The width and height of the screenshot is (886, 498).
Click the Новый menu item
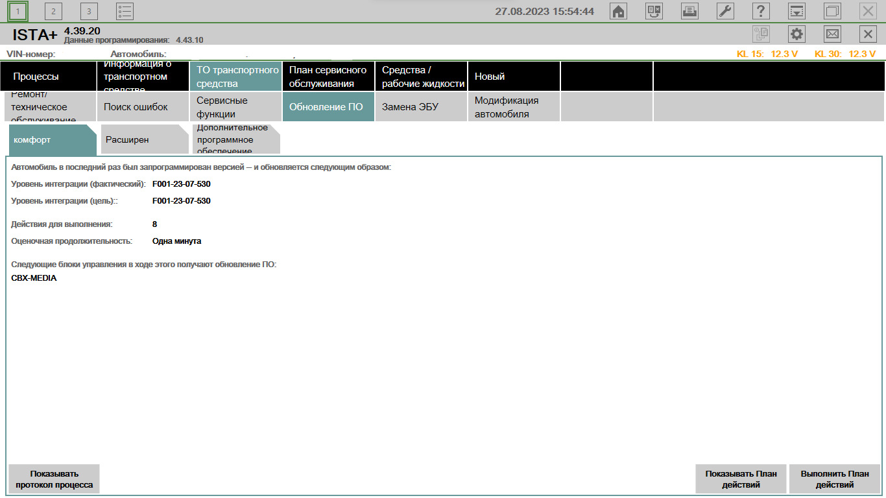tap(514, 77)
